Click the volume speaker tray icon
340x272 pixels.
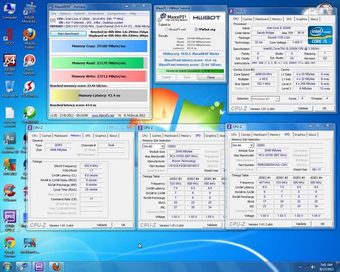[313, 267]
